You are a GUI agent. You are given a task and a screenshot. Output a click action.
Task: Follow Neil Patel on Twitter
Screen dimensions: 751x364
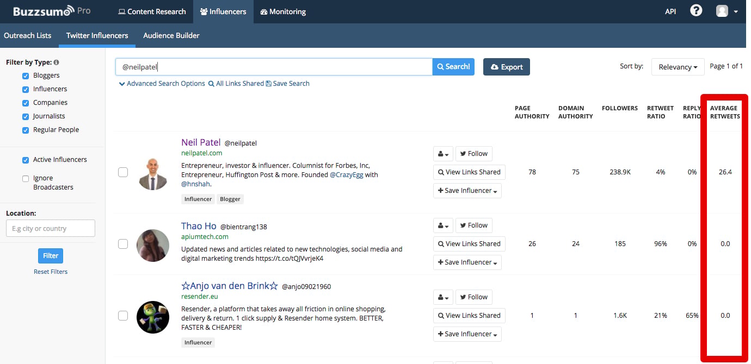[x=473, y=154]
